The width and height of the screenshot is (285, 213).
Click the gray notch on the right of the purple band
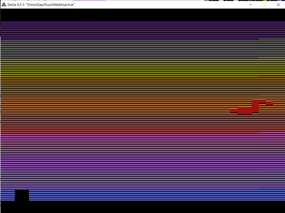(x=271, y=39)
